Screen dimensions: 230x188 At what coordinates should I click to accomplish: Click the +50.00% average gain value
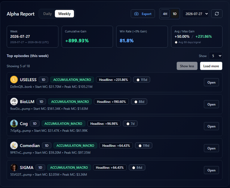coord(182,36)
